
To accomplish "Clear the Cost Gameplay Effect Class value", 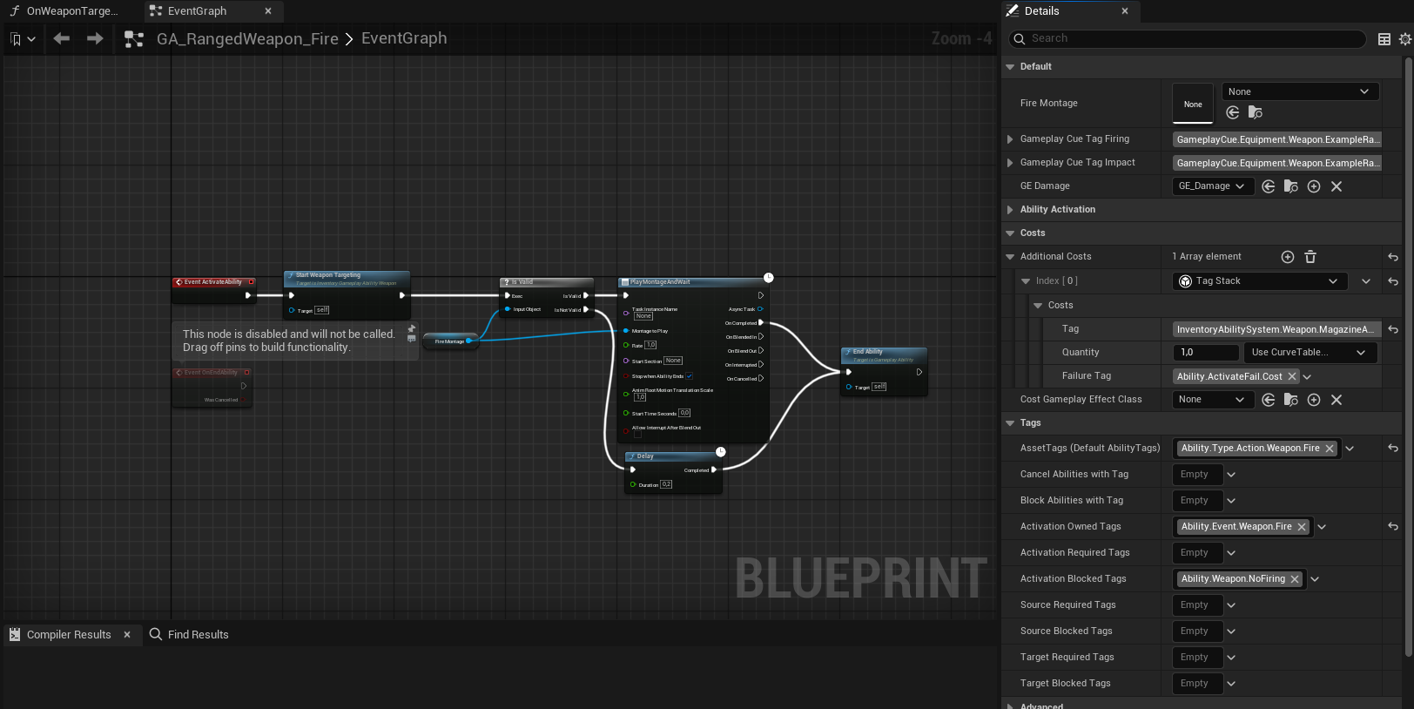I will click(1337, 400).
